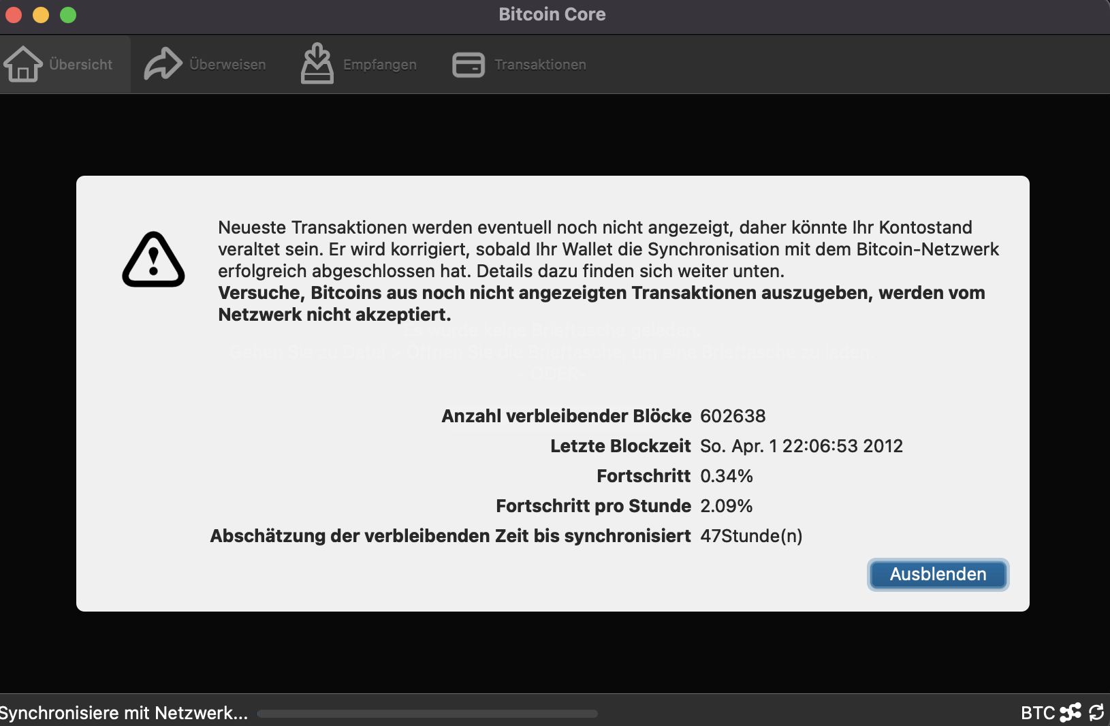
Task: Click the estimated time '47Stunde(n)'
Action: pyautogui.click(x=751, y=536)
